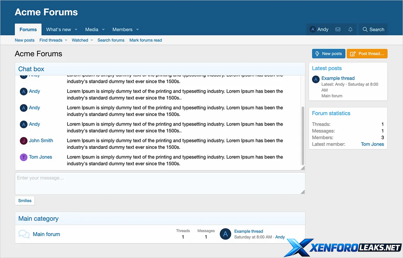This screenshot has height=258, width=403.
Task: Click the alerts bell icon
Action: click(350, 30)
